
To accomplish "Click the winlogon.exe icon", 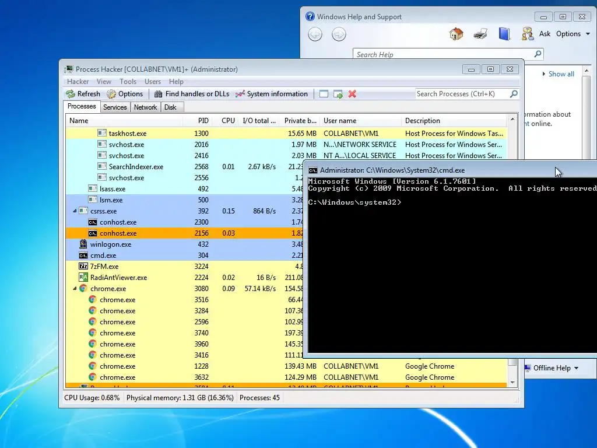I will tap(83, 244).
